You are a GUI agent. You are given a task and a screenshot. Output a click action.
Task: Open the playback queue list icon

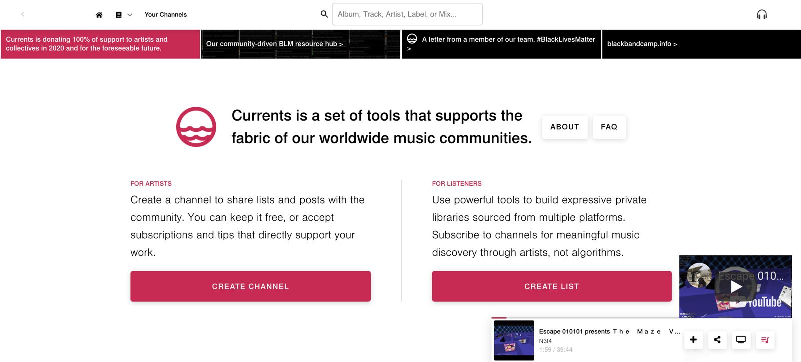coord(765,340)
